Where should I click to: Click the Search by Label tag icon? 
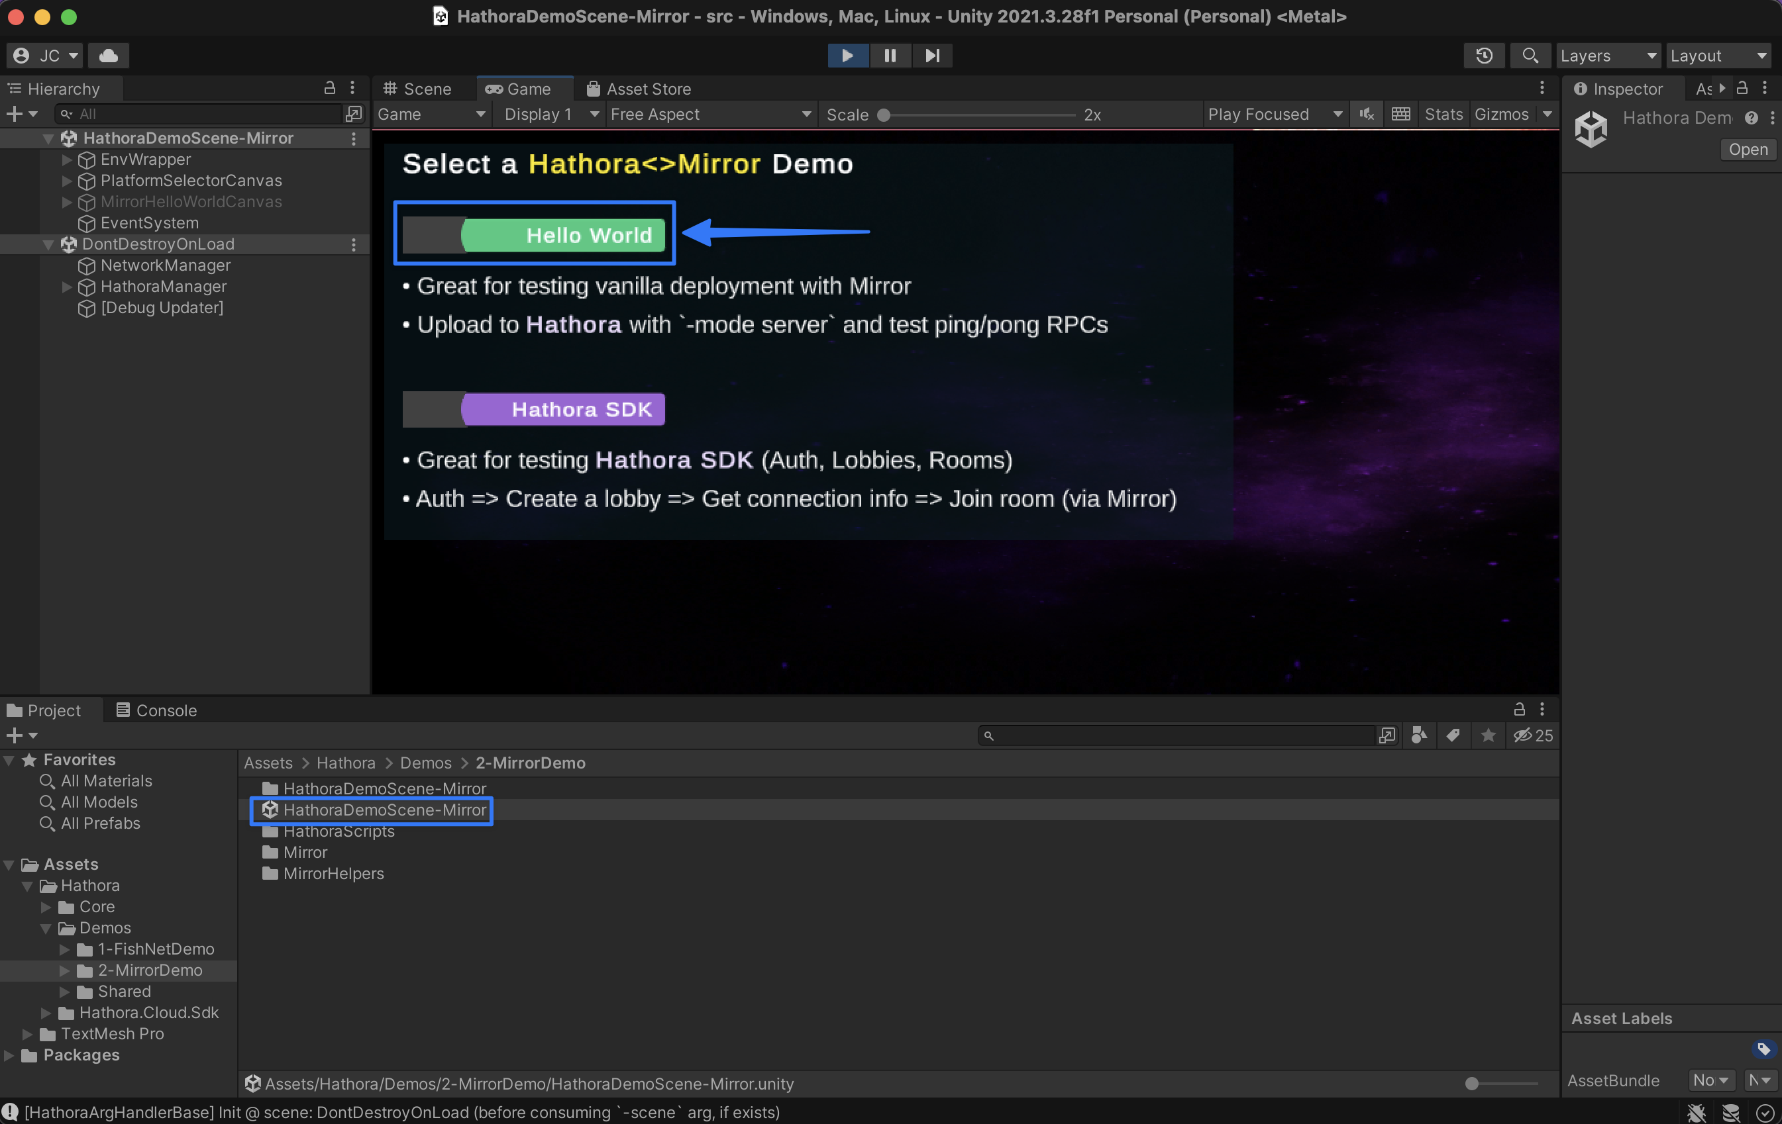point(1453,736)
